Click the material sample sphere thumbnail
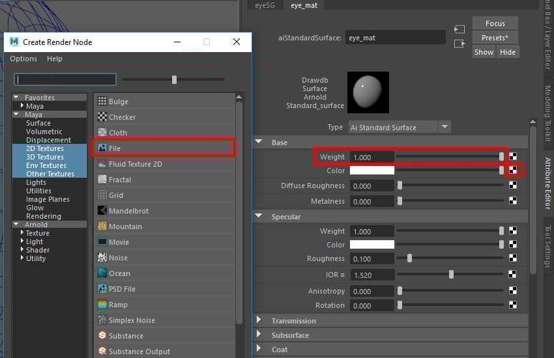The height and width of the screenshot is (358, 554). (x=368, y=92)
